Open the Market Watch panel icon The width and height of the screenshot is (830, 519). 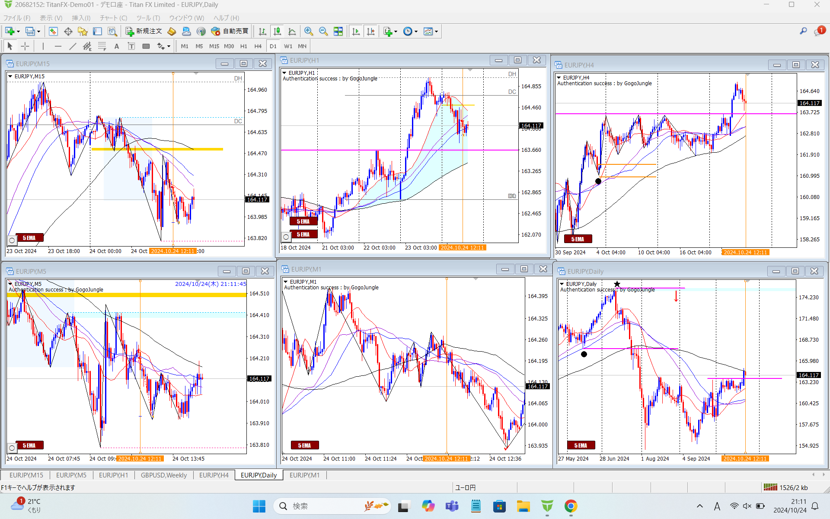coord(53,31)
